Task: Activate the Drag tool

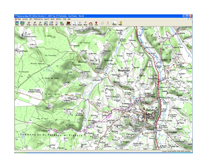Action: 75,23
